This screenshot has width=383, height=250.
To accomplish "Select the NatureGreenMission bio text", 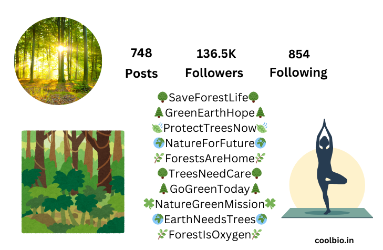I will coord(210,204).
